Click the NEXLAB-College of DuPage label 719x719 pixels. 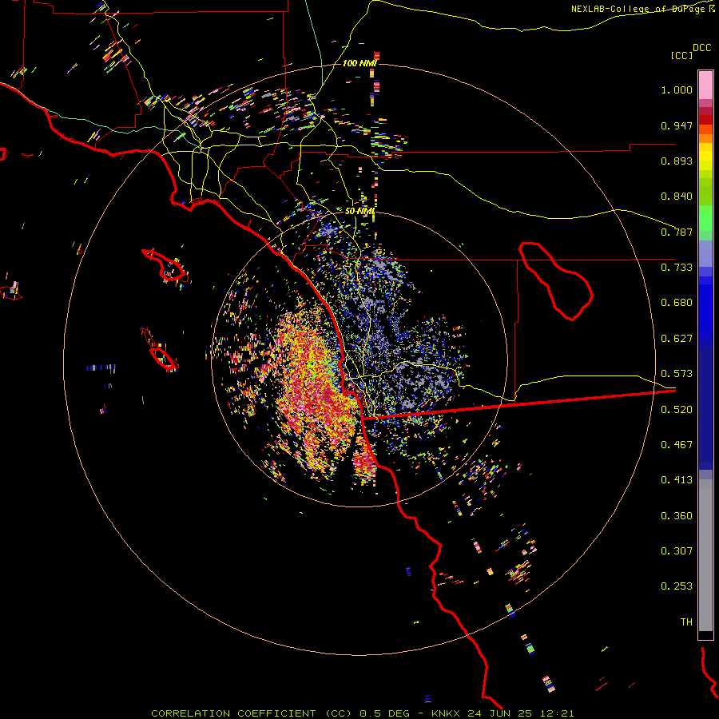tap(638, 9)
